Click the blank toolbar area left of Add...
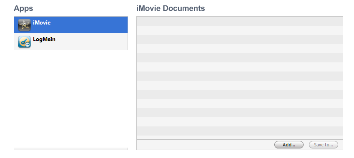 click(x=206, y=145)
